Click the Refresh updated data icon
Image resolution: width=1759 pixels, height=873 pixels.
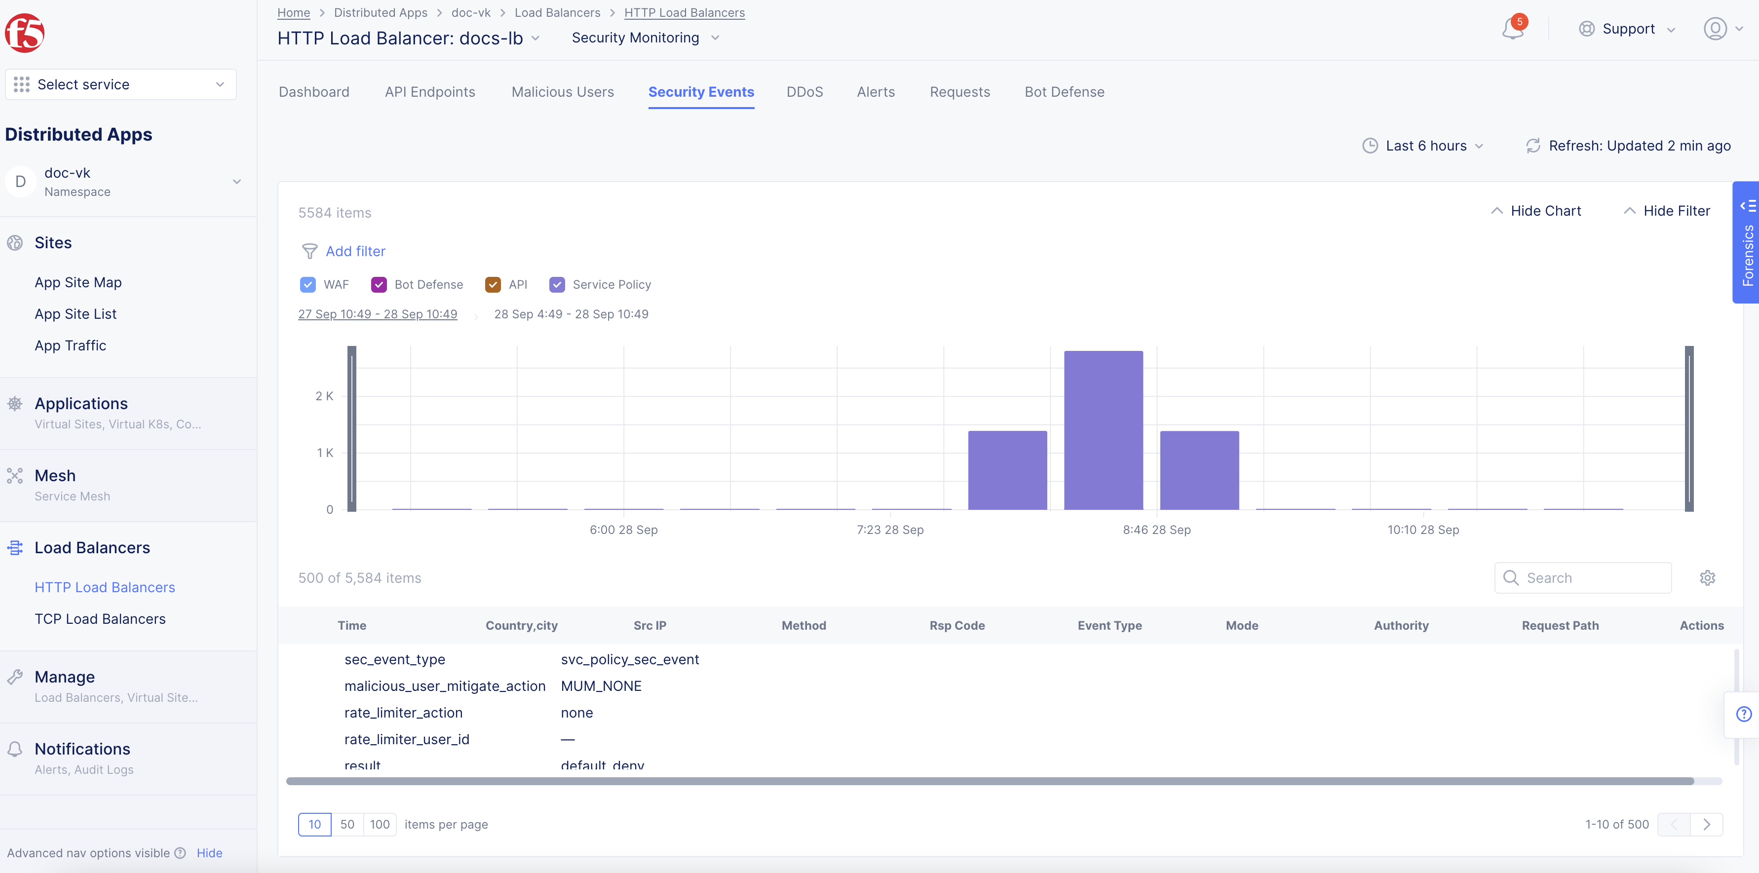(1533, 146)
